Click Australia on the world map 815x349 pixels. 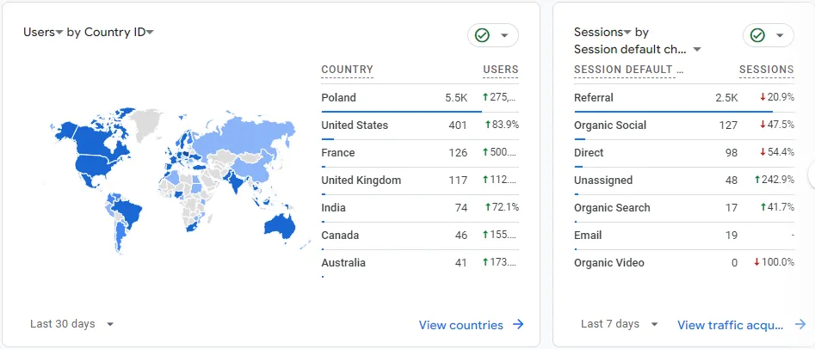point(280,228)
